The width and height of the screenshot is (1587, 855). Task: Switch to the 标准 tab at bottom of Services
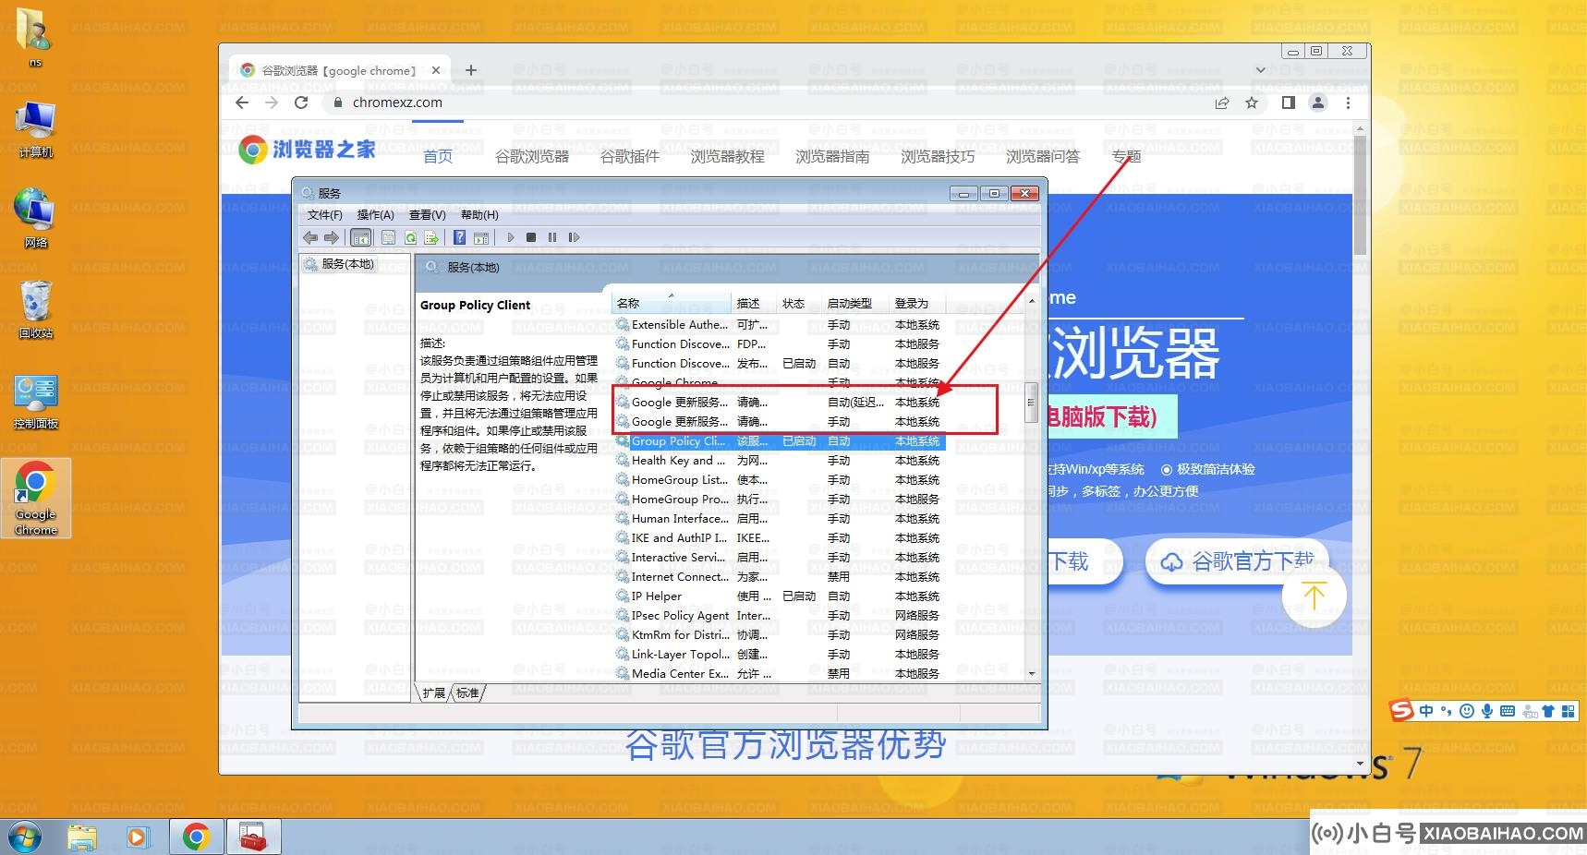click(468, 693)
